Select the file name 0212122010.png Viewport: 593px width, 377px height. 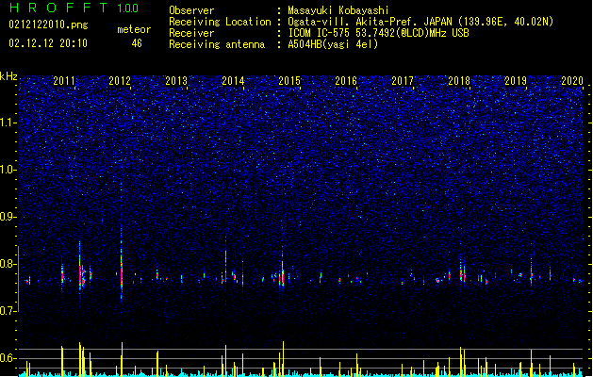tap(48, 25)
